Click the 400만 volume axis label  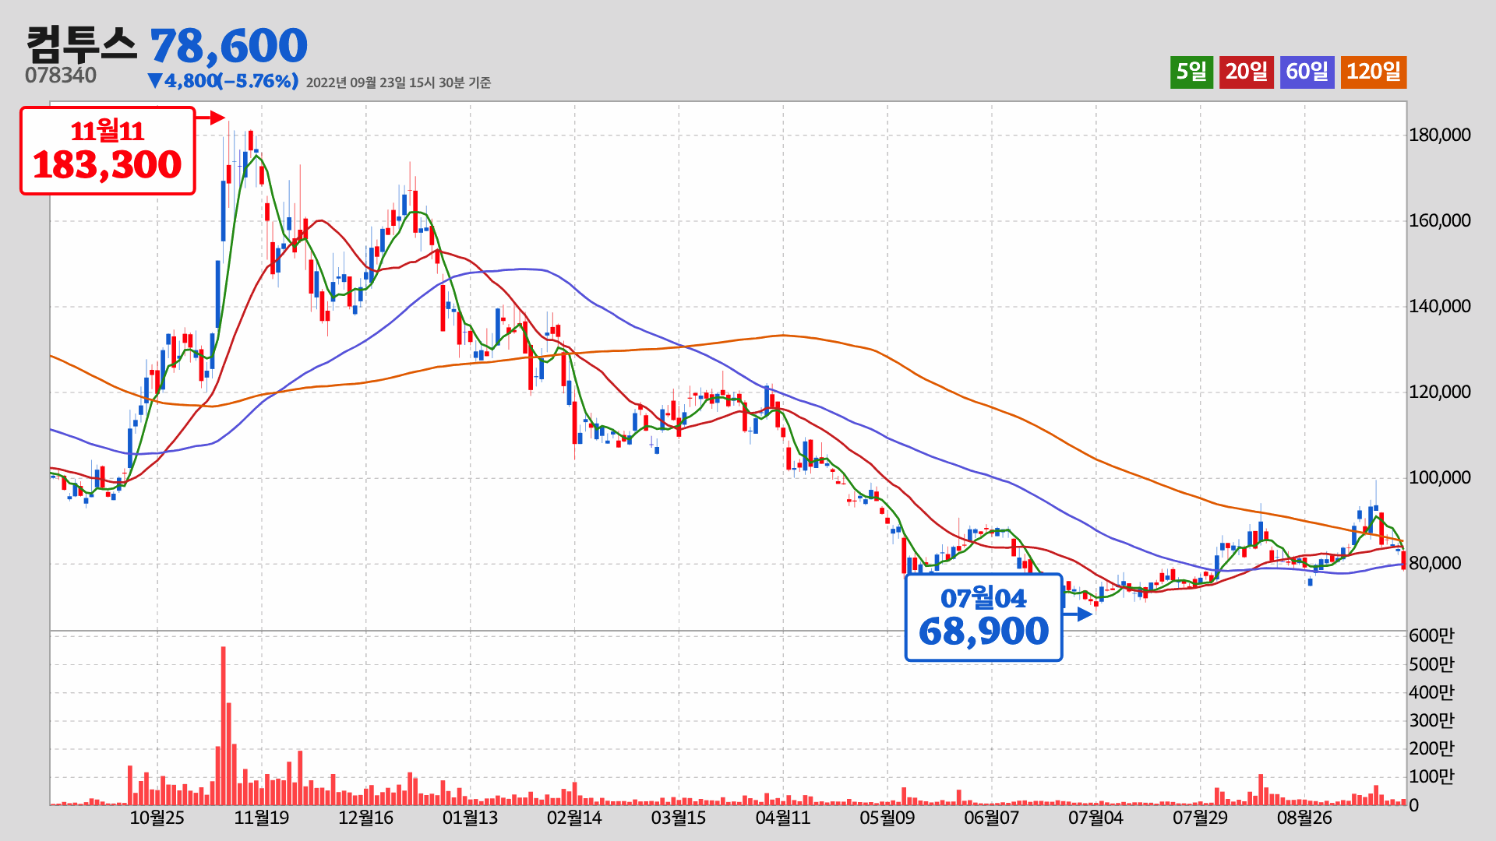(1431, 692)
